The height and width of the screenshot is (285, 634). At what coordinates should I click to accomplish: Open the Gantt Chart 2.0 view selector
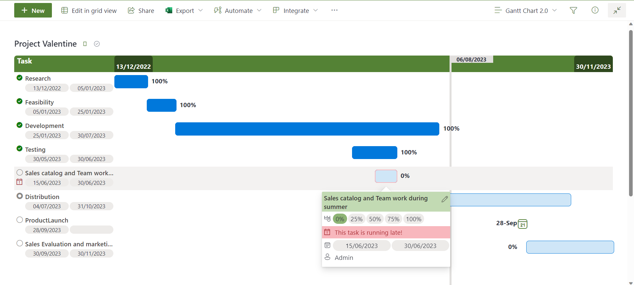pyautogui.click(x=526, y=11)
